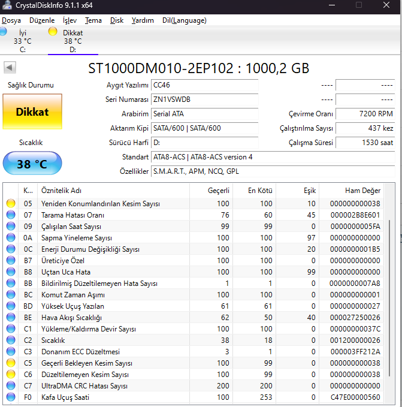The image size is (402, 407).
Task: Click the Öznitelik Adı column header
Action: pyautogui.click(x=114, y=191)
